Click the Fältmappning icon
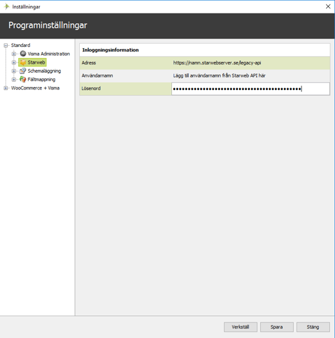The height and width of the screenshot is (338, 335). point(23,79)
